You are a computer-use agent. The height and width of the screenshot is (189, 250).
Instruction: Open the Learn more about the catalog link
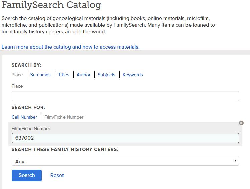[x=71, y=47]
